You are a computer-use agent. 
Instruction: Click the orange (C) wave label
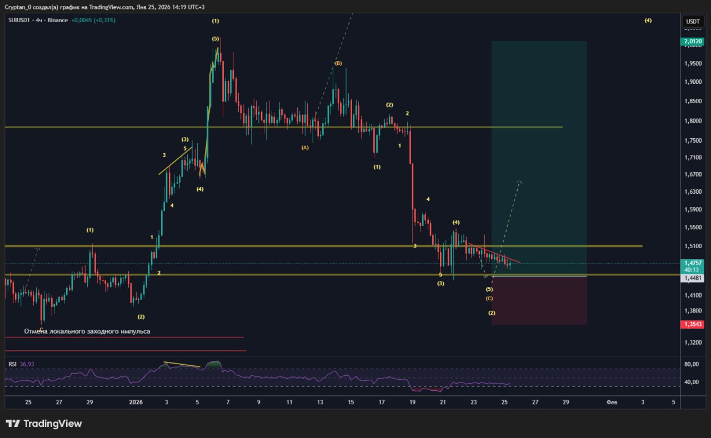[x=489, y=299]
